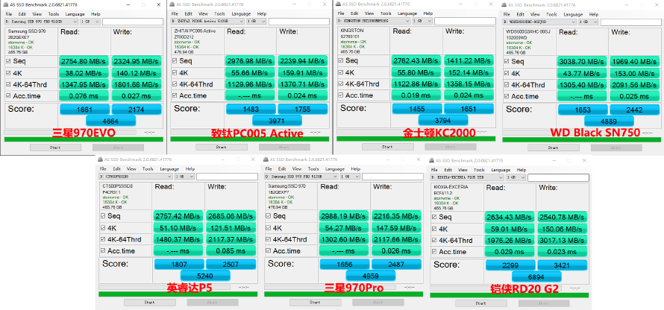Viewport: 664px width, 310px height.
Task: Click the green progress bar in the CT500P5SSD8 window
Action: click(178, 294)
